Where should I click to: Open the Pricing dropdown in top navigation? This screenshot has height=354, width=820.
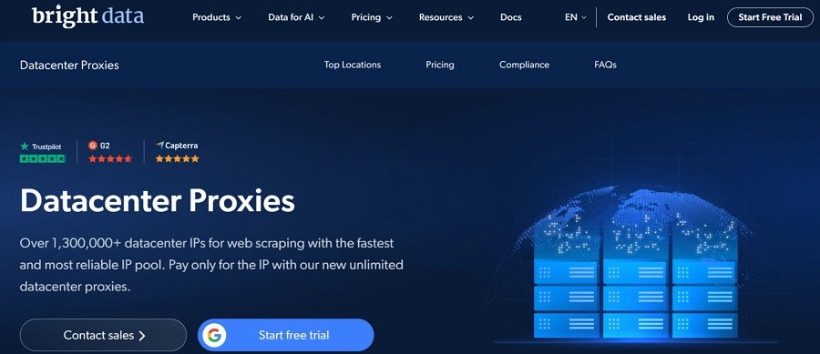coord(372,17)
